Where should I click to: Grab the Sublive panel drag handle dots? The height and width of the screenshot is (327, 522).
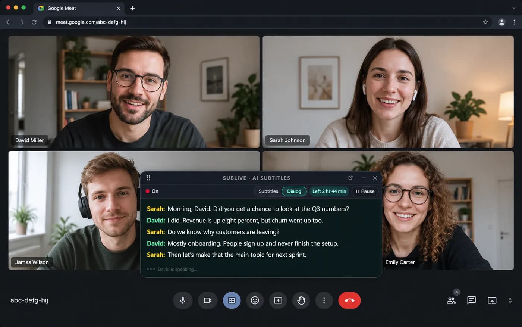[148, 178]
